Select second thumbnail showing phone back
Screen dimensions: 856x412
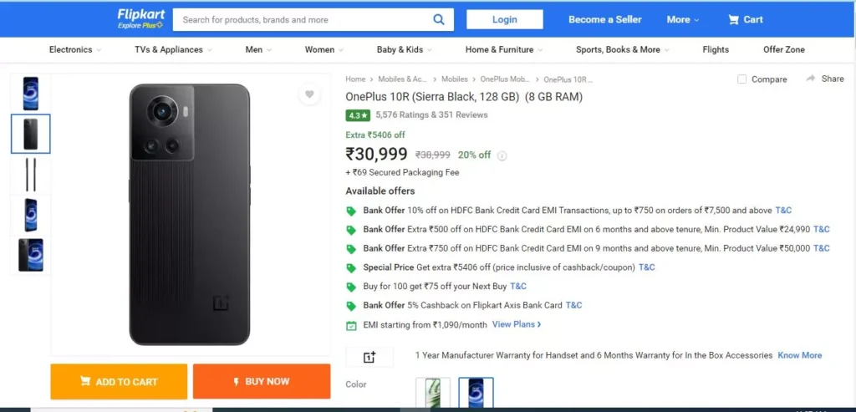click(x=31, y=134)
